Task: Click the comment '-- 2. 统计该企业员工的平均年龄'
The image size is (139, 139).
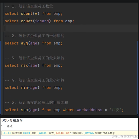Action: (x=34, y=36)
